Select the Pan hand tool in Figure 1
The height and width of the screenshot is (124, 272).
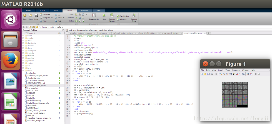[x=227, y=74]
